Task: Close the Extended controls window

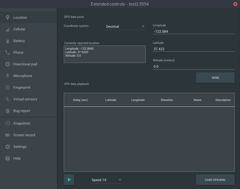Action: coord(235,4)
